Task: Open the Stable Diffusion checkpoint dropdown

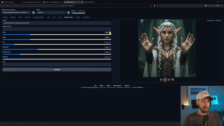Action: pyautogui.click(x=16, y=13)
